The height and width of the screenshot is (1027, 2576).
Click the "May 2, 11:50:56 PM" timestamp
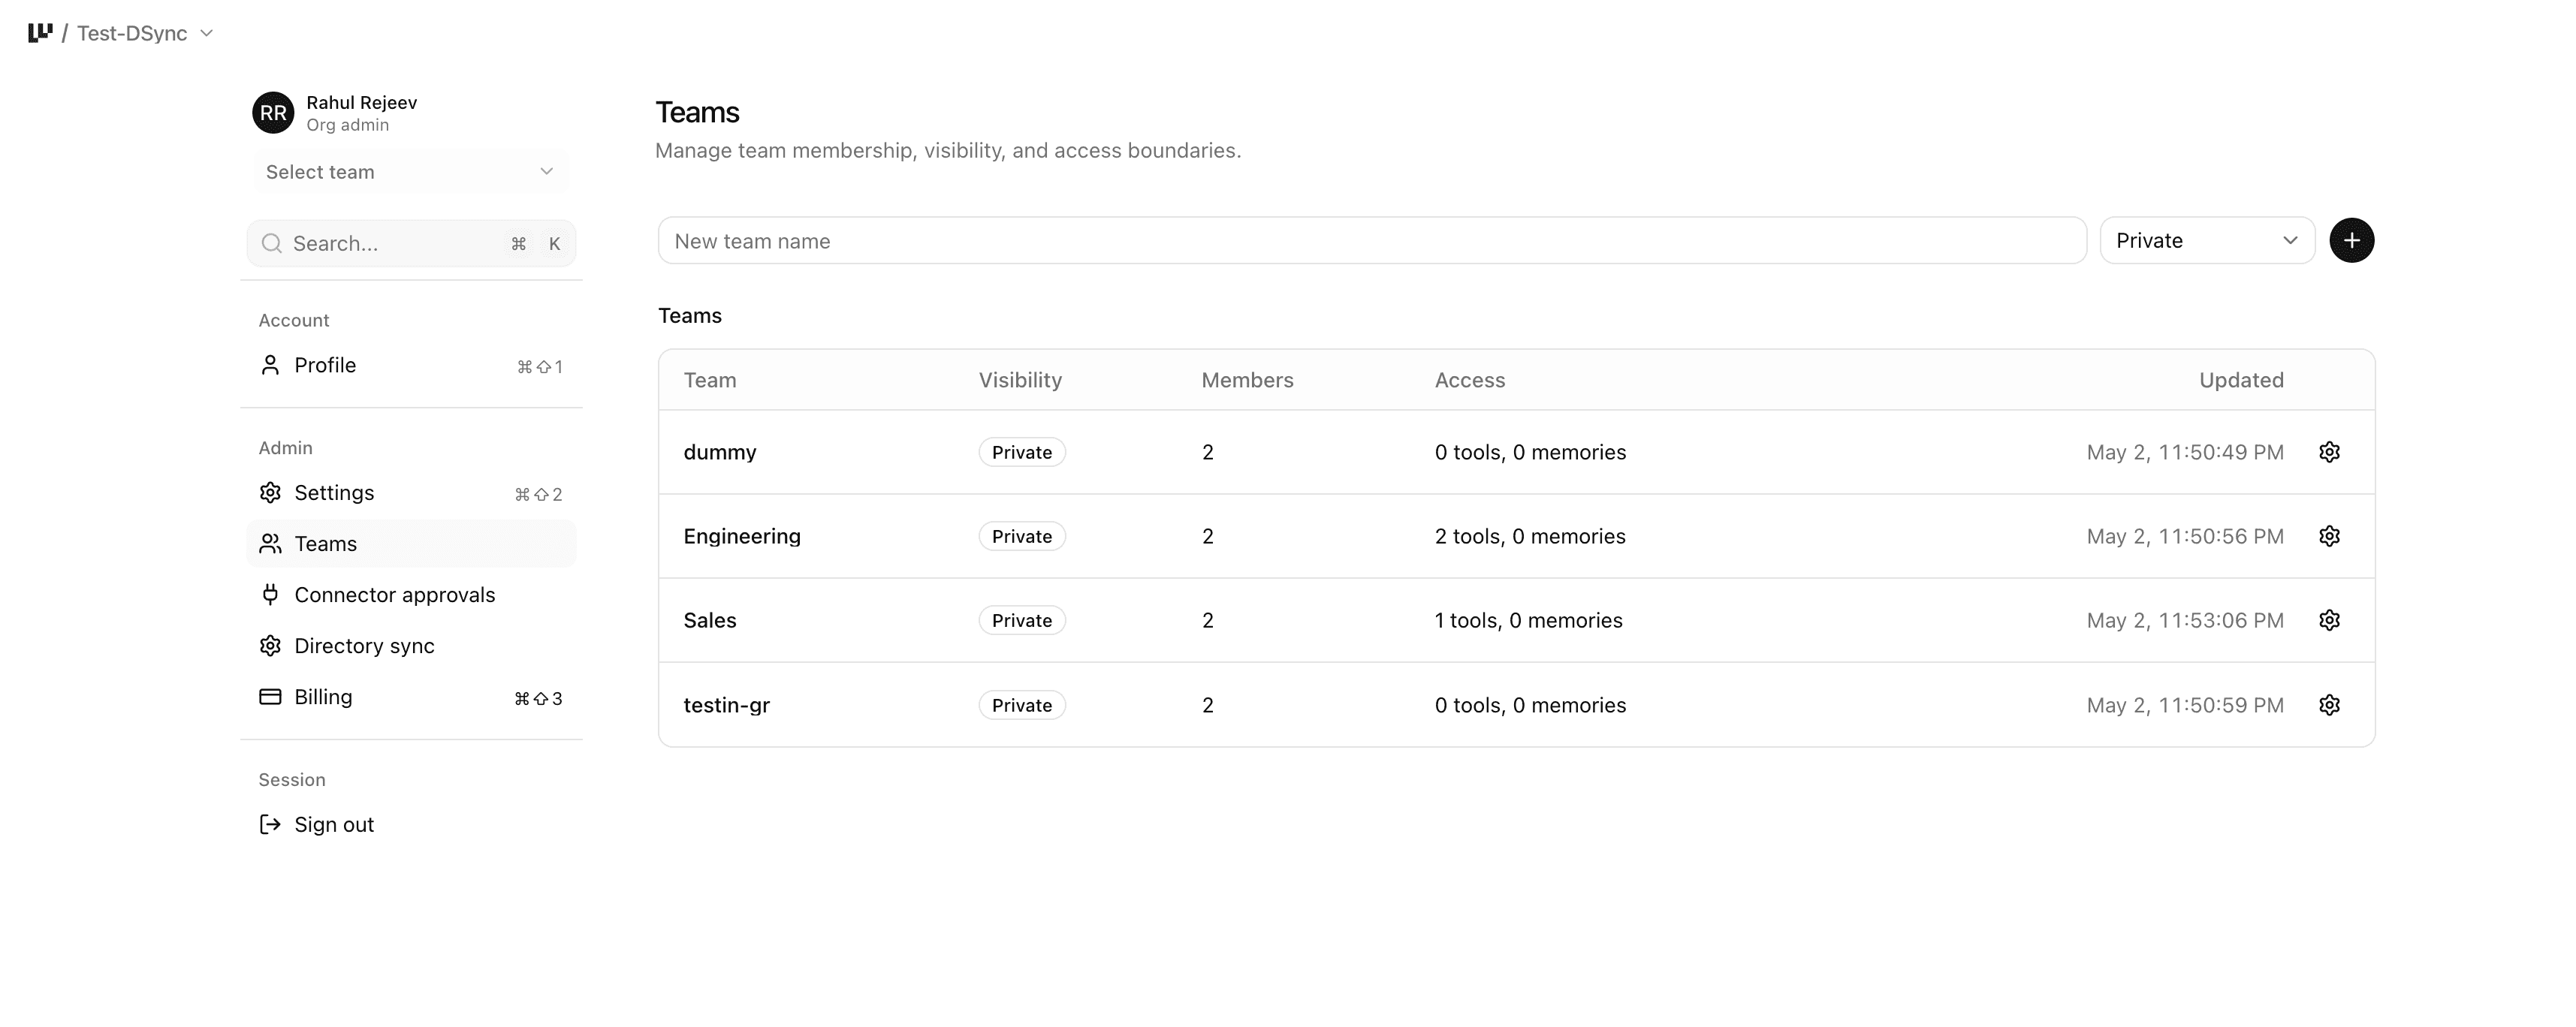pyautogui.click(x=2185, y=536)
